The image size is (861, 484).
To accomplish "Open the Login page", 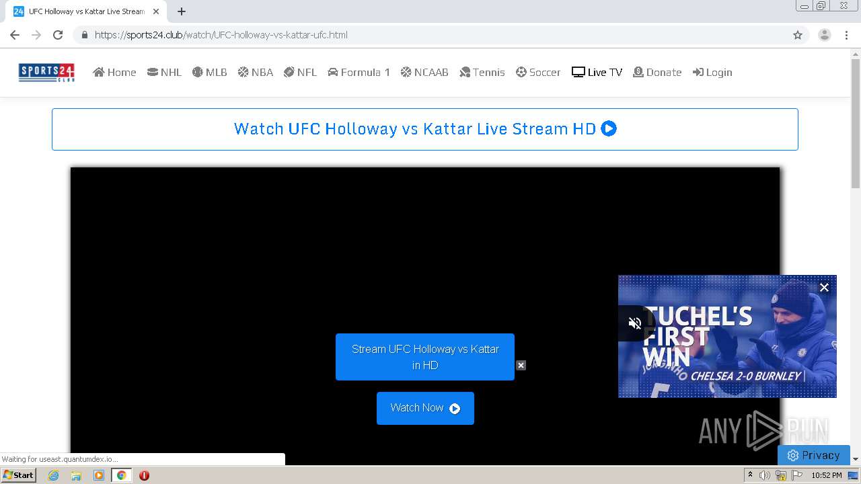I will (x=712, y=73).
